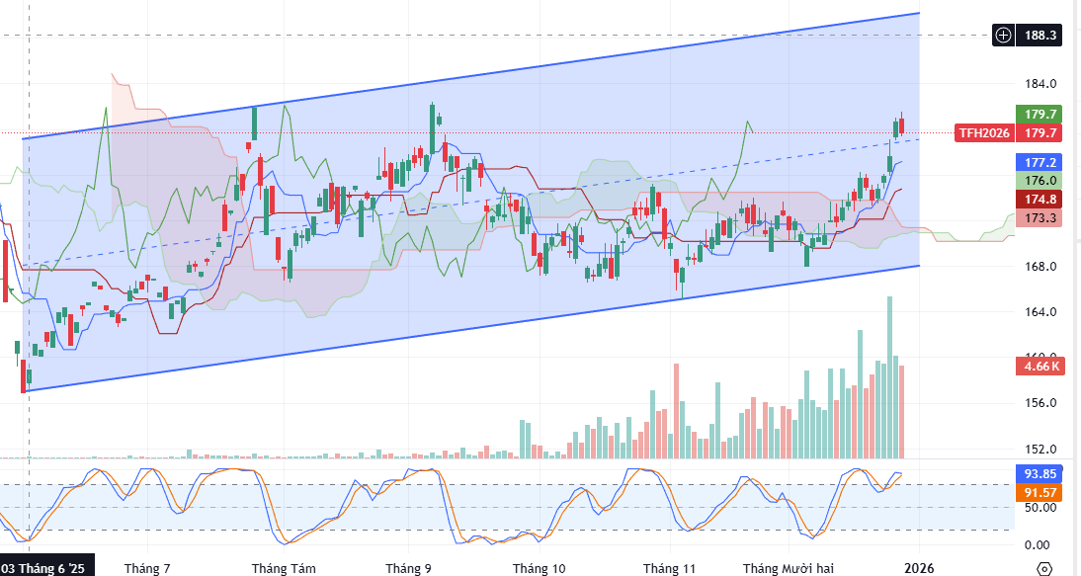Open the chart settings gear icon

(x=1044, y=569)
